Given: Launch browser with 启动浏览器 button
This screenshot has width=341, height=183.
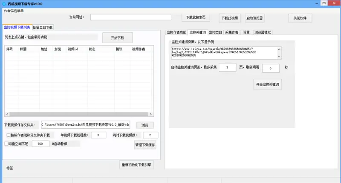Looking at the screenshot, I should (x=254, y=18).
